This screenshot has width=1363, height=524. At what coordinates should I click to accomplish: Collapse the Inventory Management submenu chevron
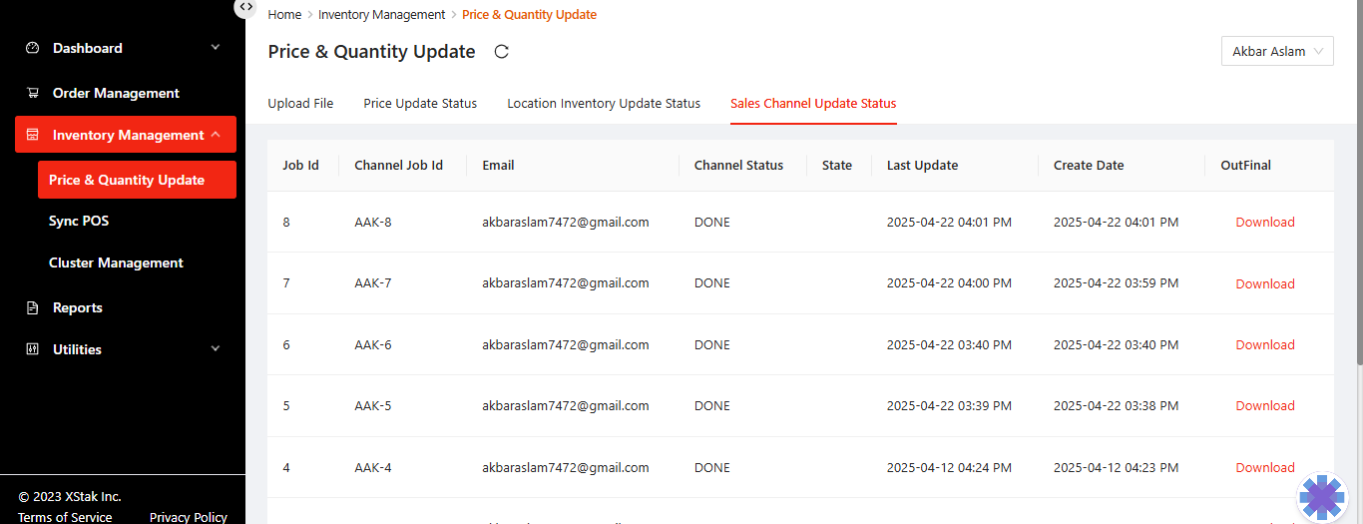coord(216,135)
